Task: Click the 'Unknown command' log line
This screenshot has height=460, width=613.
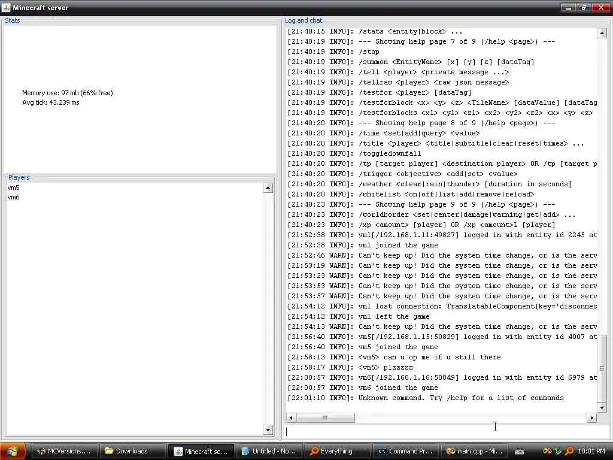Action: [x=426, y=398]
